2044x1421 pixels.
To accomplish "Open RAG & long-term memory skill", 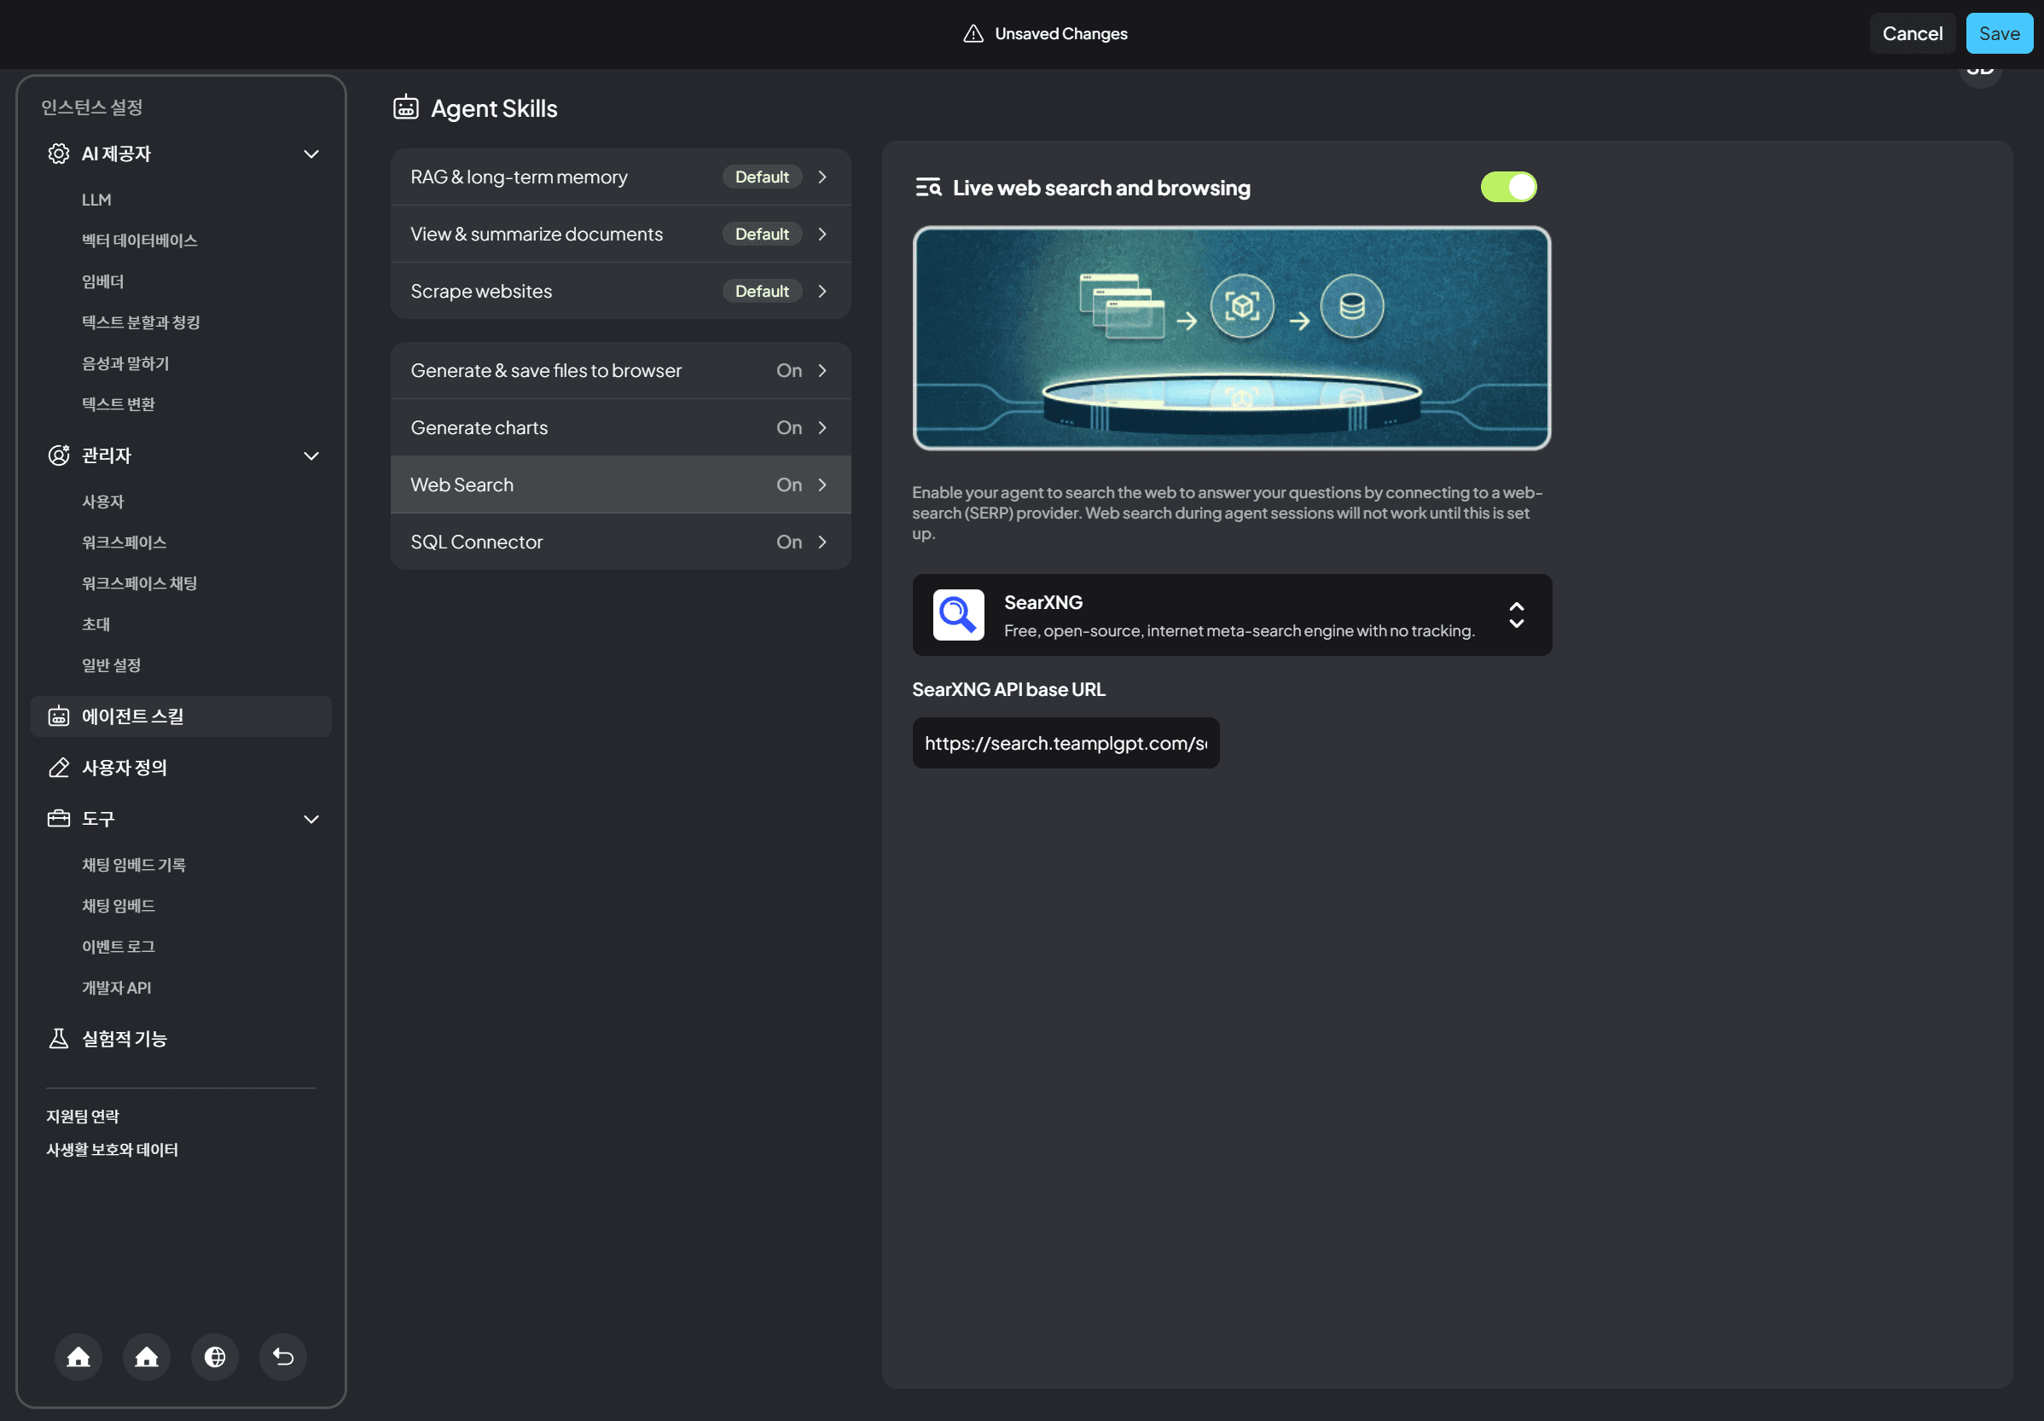I will [x=620, y=177].
